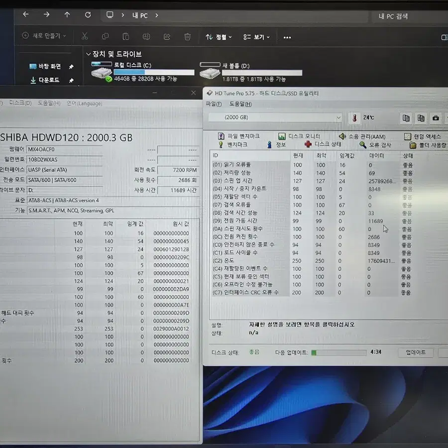Click the HD Tune Pro title bar icon

click(210, 93)
